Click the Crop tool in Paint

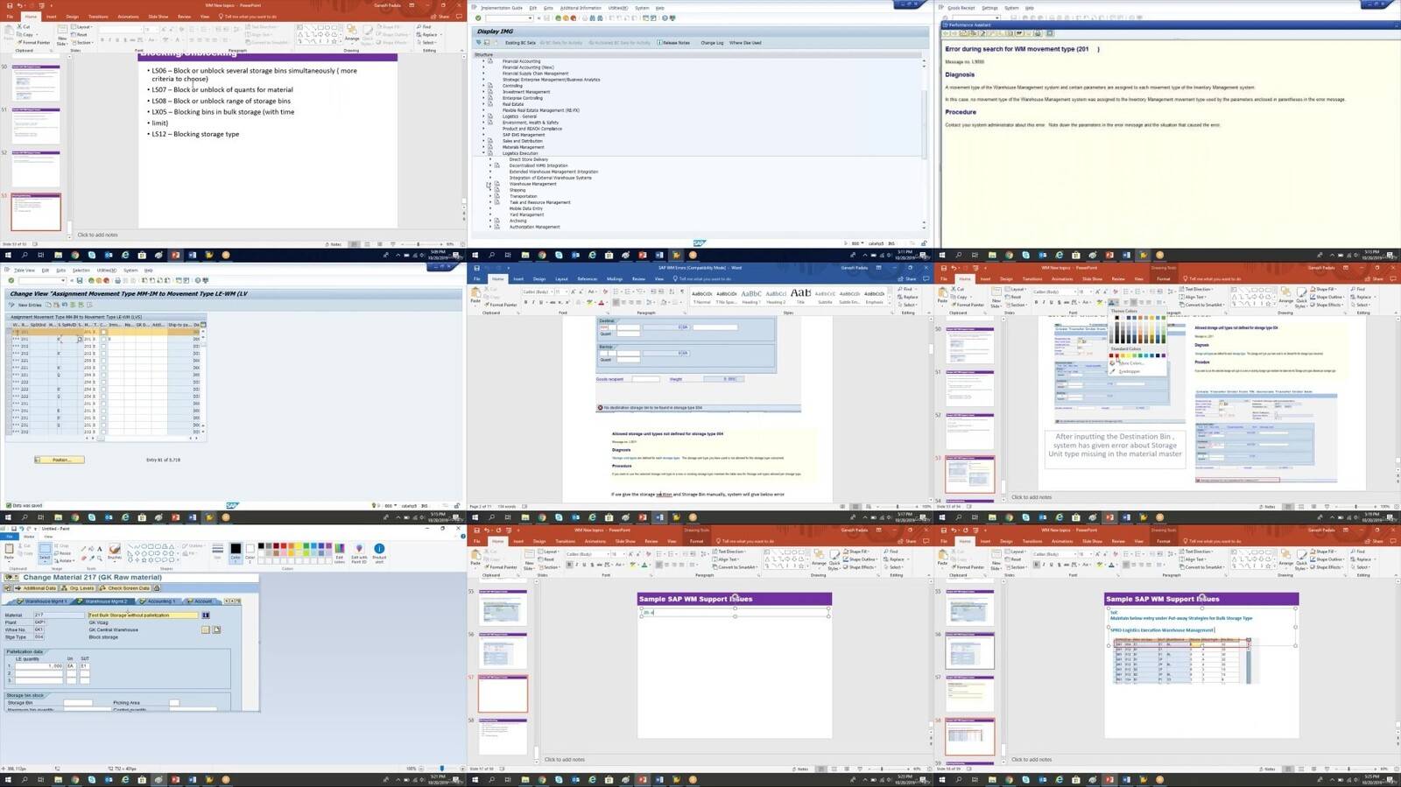[x=62, y=545]
